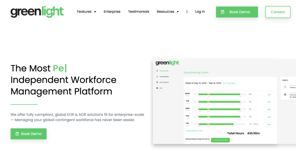Click Edit for Monday row
This screenshot has height=151, width=296.
(269, 95)
